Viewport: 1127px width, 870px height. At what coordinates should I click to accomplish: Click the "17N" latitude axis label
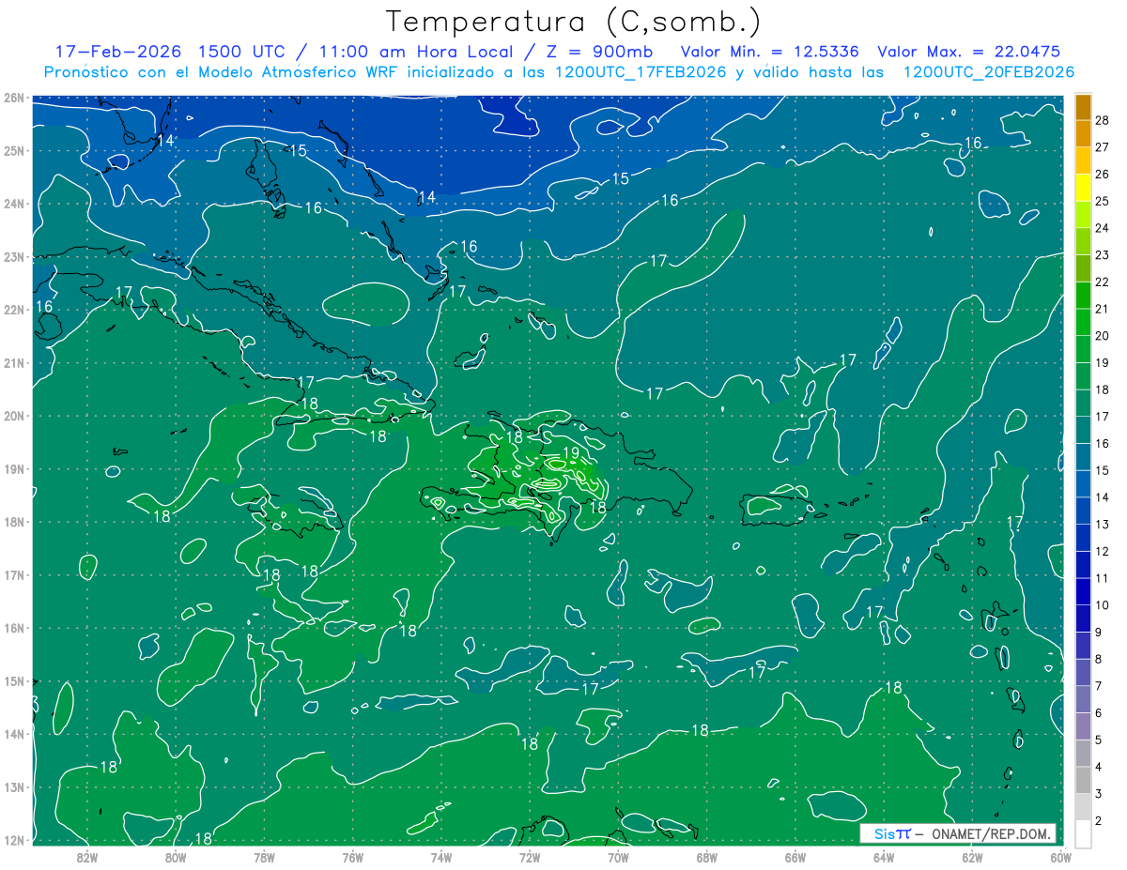(x=13, y=575)
